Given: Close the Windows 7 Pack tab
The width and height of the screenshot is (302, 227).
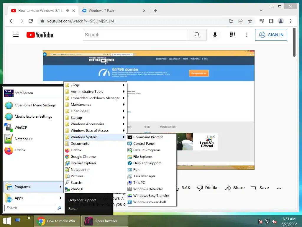Looking at the screenshot, I should coord(144,11).
